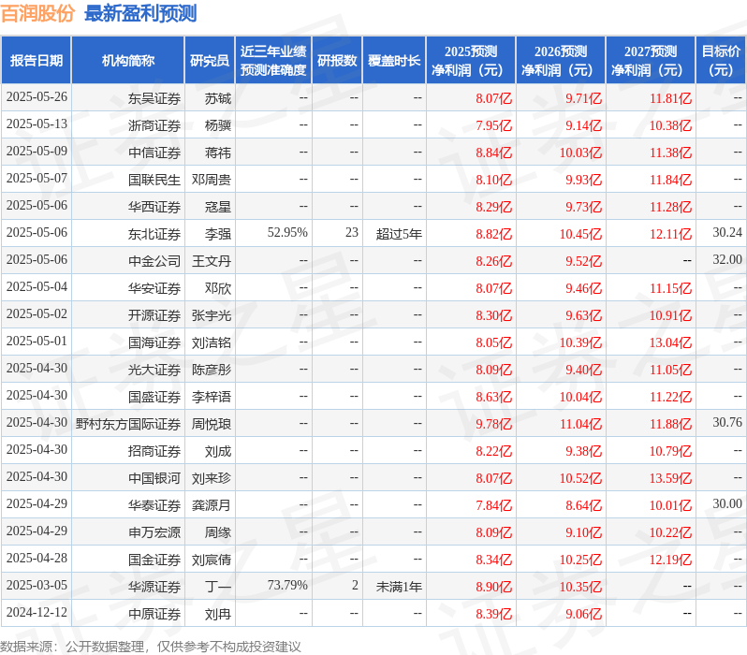Click the date 2025-05-26 cell
Image resolution: width=747 pixels, height=655 pixels.
point(37,97)
